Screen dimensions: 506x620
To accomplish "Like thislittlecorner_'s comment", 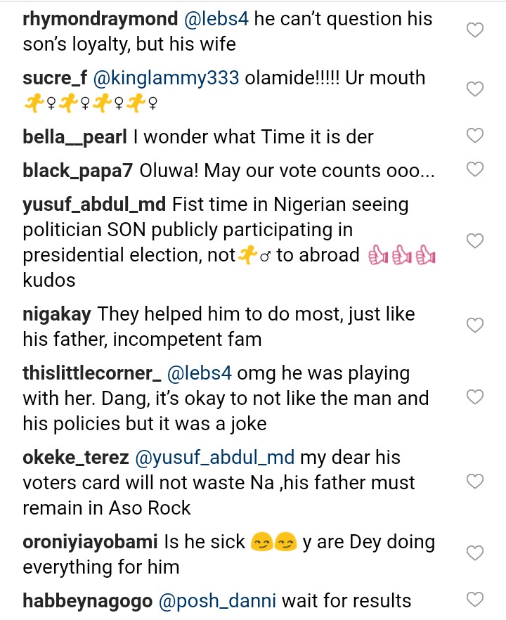I will pyautogui.click(x=475, y=397).
